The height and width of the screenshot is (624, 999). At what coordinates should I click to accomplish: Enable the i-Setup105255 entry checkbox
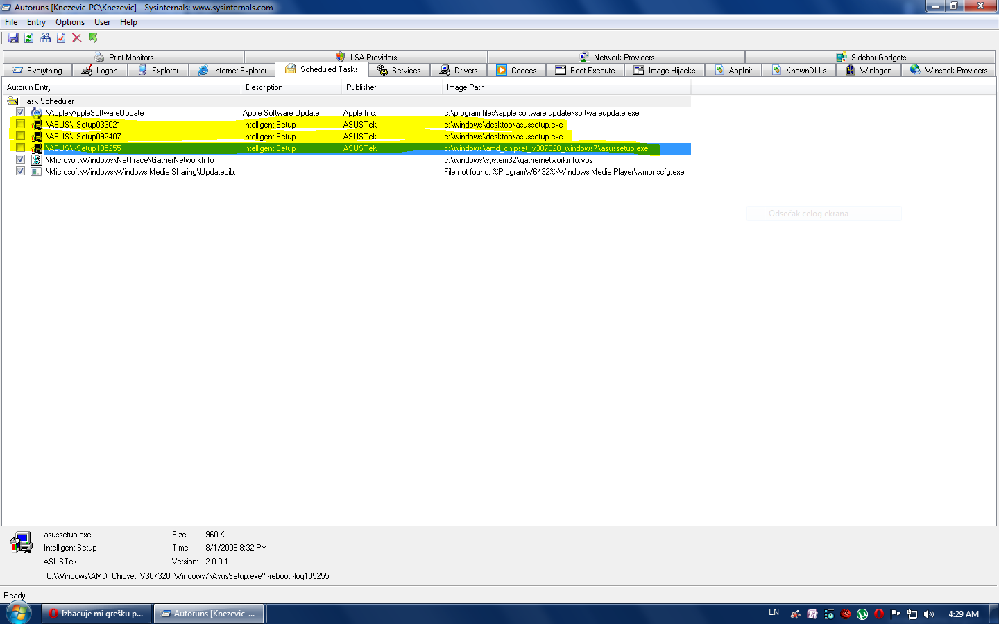(21, 148)
